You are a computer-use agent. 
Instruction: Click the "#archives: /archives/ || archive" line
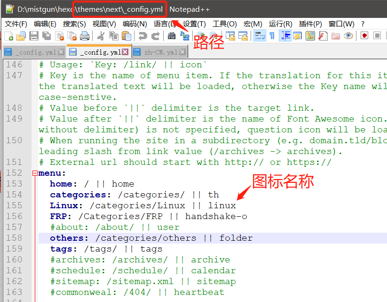[x=140, y=260]
